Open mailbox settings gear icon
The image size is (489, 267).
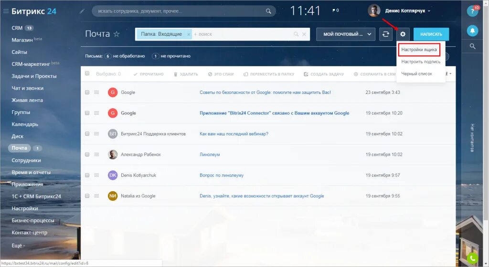(x=403, y=34)
